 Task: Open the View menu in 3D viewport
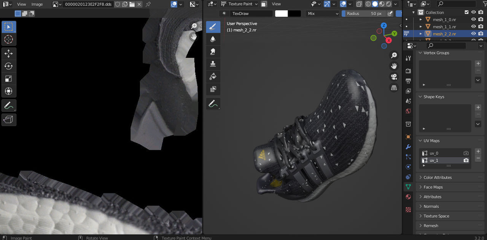(276, 4)
